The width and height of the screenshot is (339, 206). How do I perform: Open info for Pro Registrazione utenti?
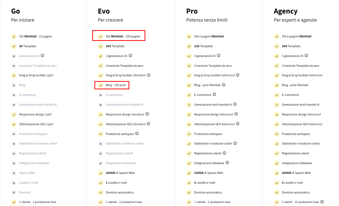[x=224, y=153]
